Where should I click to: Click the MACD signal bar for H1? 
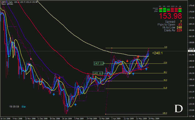[176, 8]
